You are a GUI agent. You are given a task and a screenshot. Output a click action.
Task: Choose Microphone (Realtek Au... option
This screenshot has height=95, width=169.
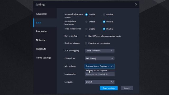(100, 74)
